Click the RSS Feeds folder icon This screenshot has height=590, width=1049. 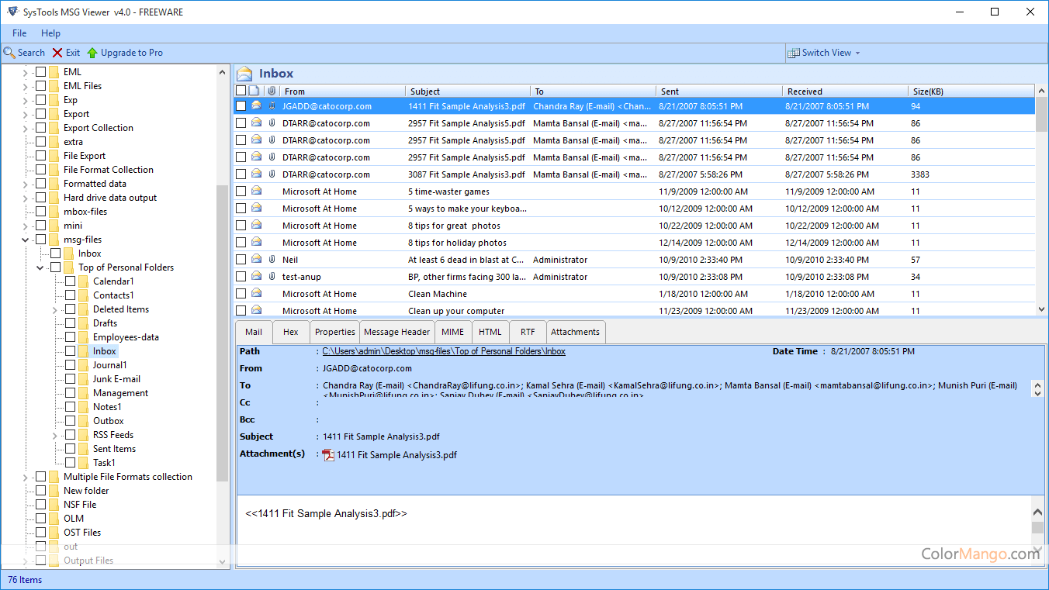click(x=84, y=435)
